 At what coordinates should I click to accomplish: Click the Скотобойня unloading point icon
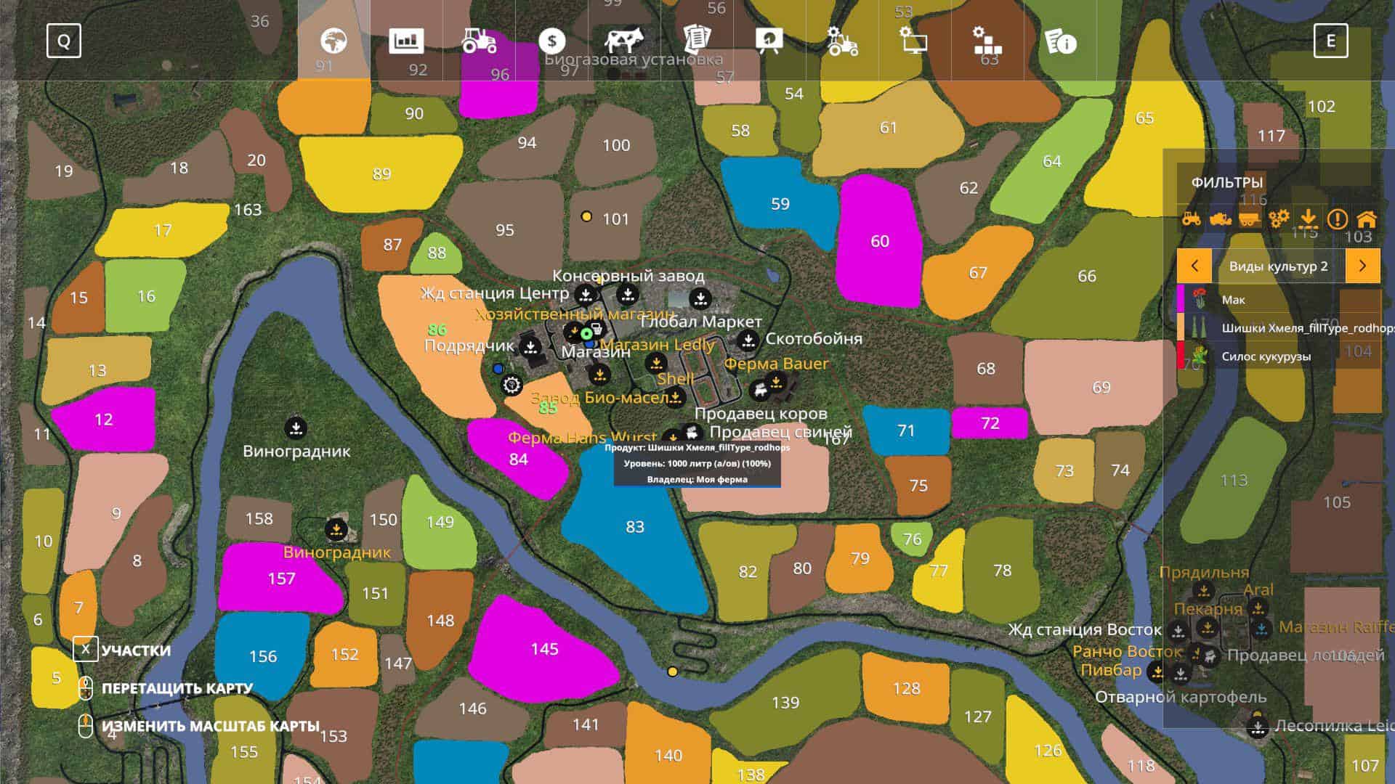pyautogui.click(x=748, y=340)
